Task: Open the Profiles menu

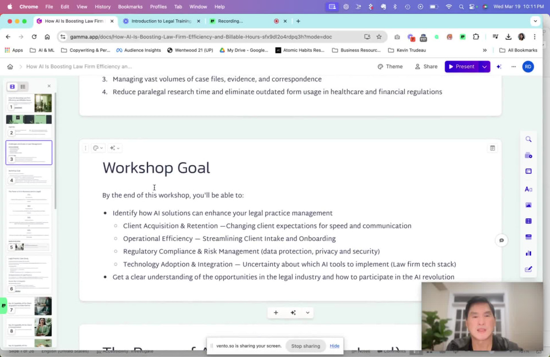Action: click(158, 7)
